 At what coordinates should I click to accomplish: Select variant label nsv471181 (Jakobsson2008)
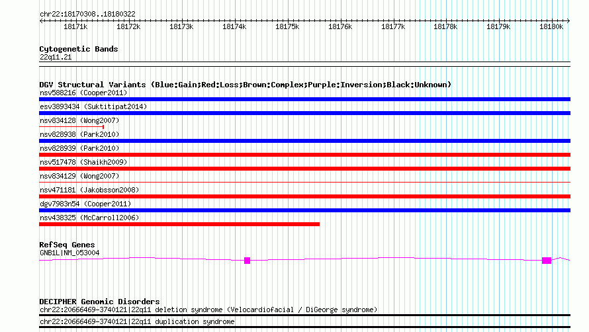[x=89, y=190]
